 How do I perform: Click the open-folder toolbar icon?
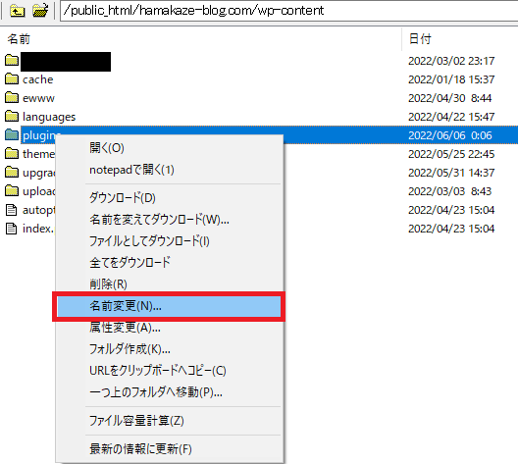(40, 11)
